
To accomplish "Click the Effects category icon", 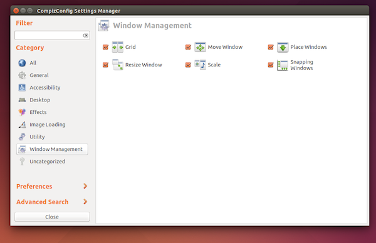I will tap(22, 112).
